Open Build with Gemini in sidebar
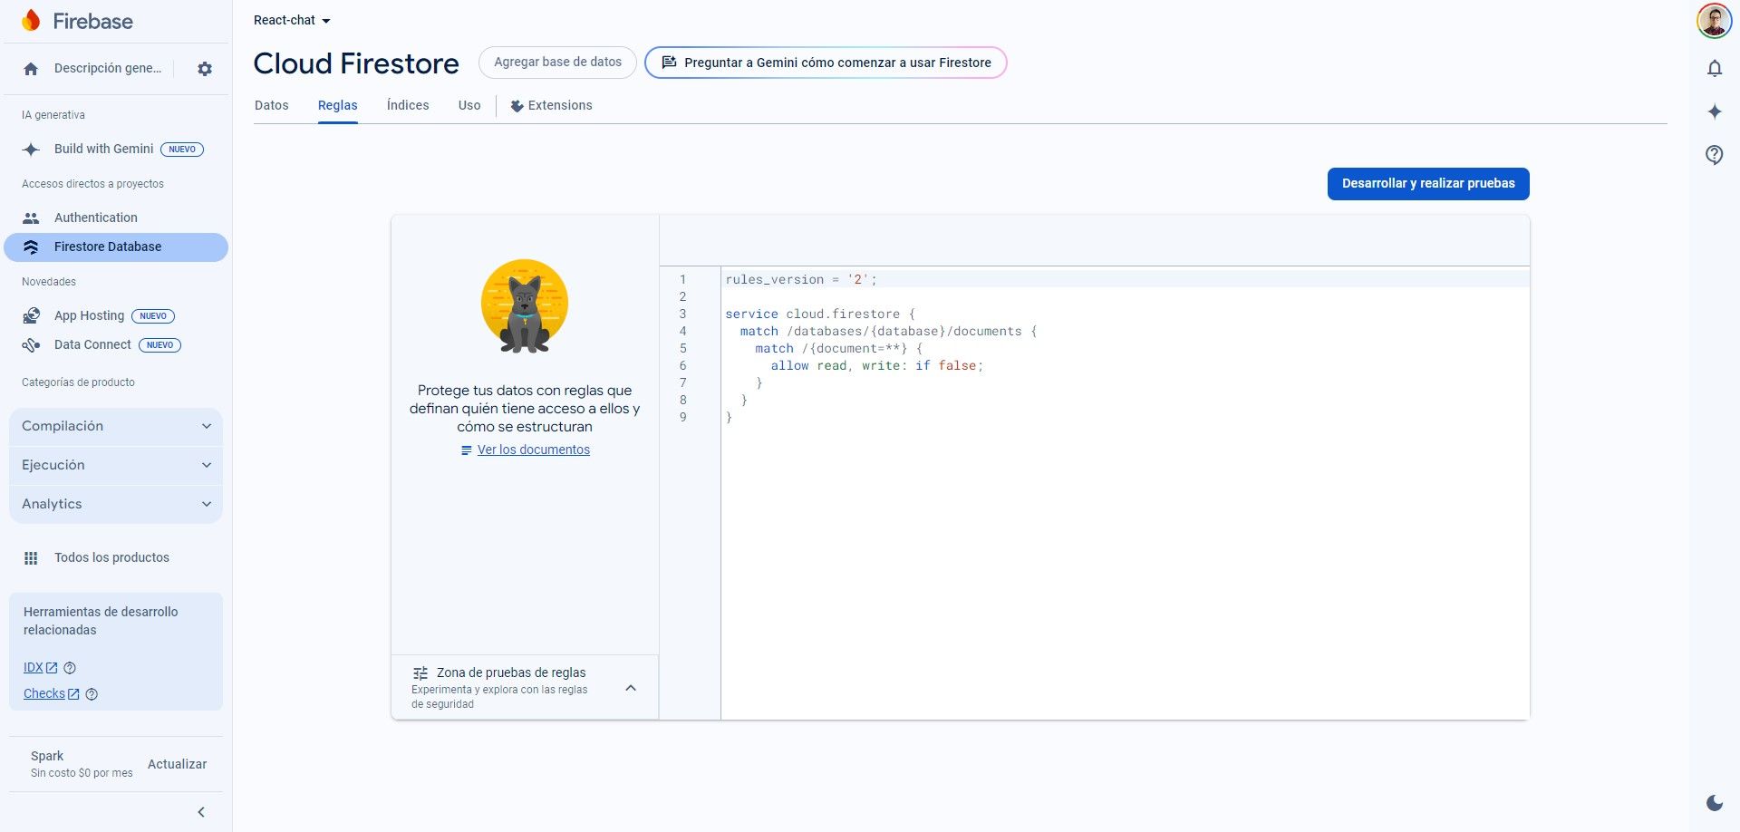 click(116, 150)
